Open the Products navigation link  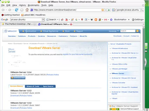pyautogui.click(x=32, y=36)
